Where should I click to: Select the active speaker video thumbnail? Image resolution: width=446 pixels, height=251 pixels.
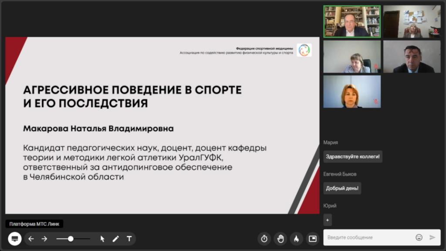coord(352,21)
